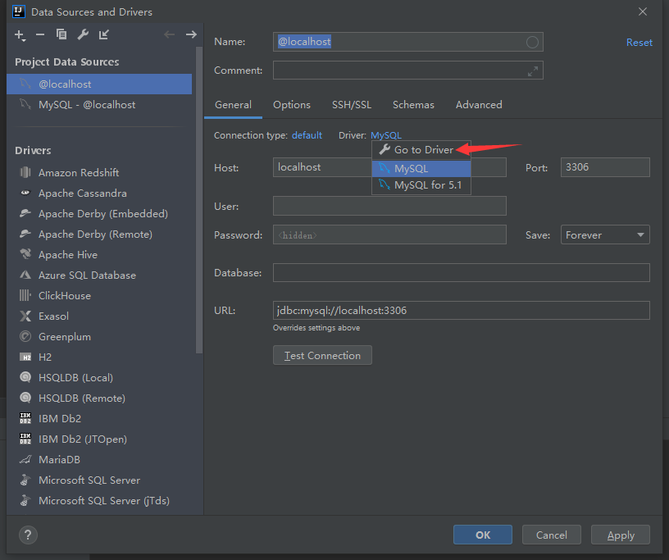
Task: Click the default connection type link
Action: [307, 135]
